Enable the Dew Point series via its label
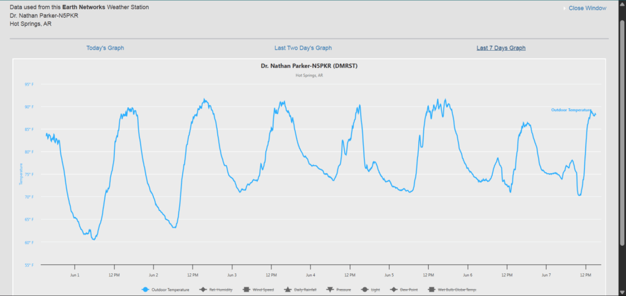The image size is (626, 296). [407, 290]
